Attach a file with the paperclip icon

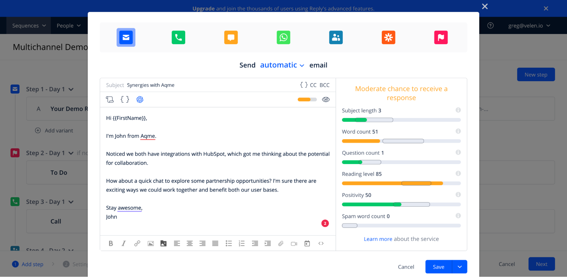click(x=281, y=243)
